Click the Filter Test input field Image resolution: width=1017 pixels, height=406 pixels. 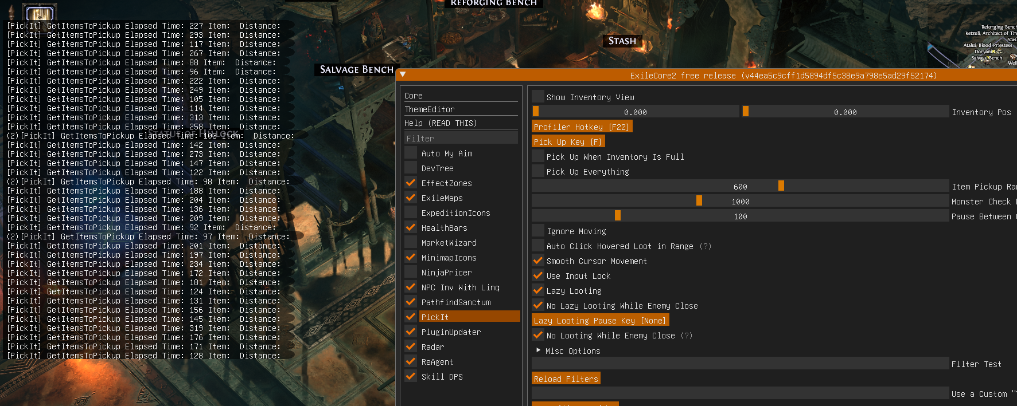(740, 364)
